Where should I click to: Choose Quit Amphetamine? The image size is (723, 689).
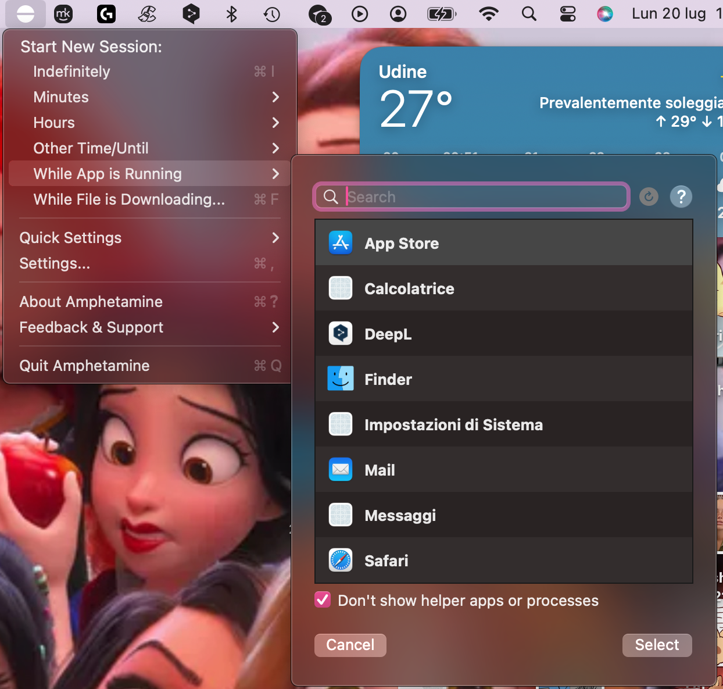point(149,366)
